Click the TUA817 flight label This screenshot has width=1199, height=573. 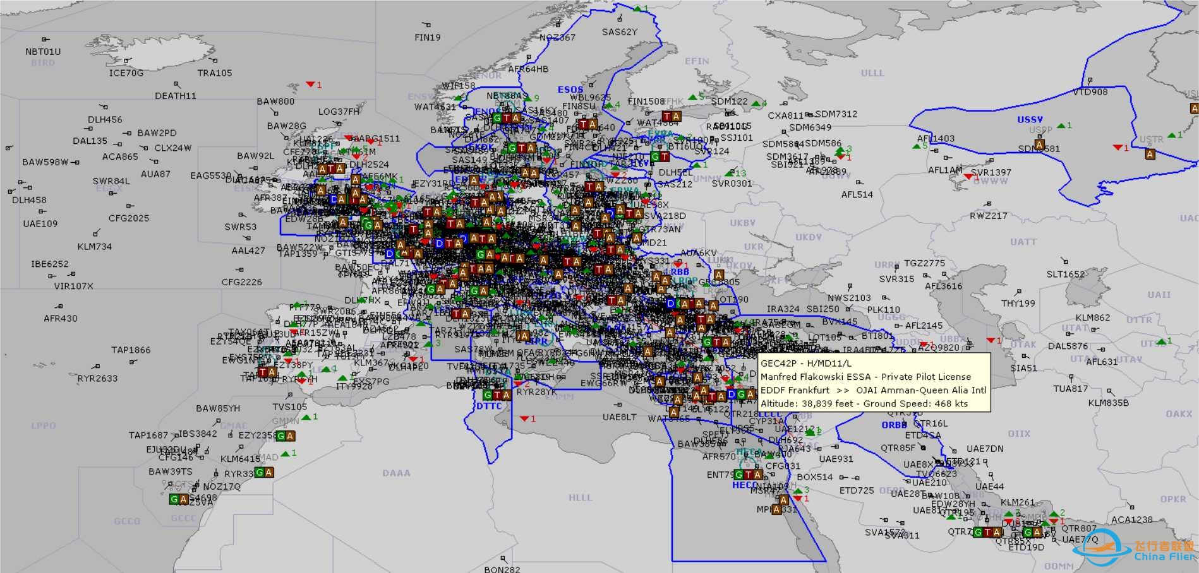[x=1071, y=389]
